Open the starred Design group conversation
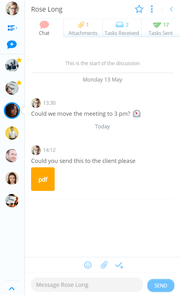 point(12,88)
